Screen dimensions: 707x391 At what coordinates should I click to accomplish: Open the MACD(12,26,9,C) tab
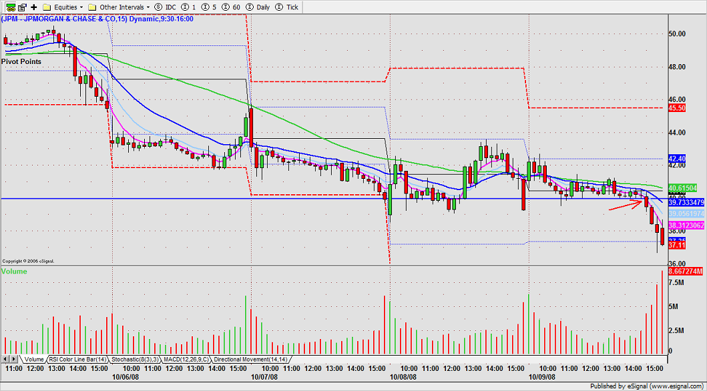tap(186, 360)
